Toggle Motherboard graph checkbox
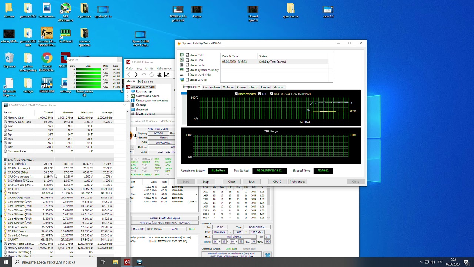Image resolution: width=474 pixels, height=267 pixels. [x=236, y=94]
